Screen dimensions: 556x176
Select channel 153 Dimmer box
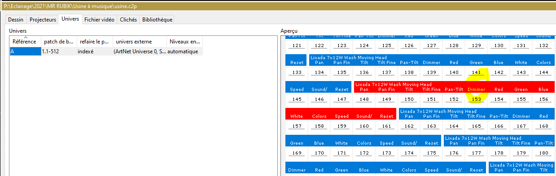coord(476,99)
